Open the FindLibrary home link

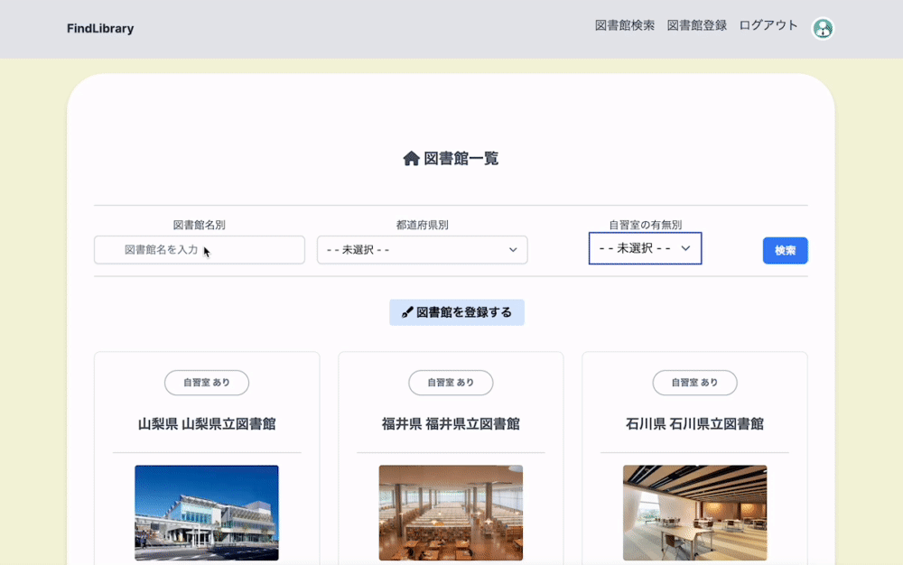click(100, 28)
